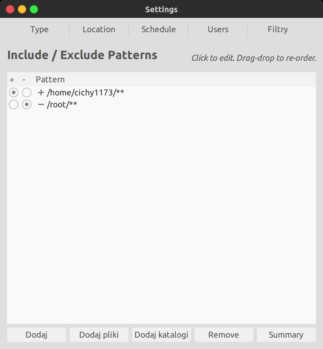Screen dimensions: 323x349
Task: Click the Dodaj katalogi button
Action: click(161, 335)
